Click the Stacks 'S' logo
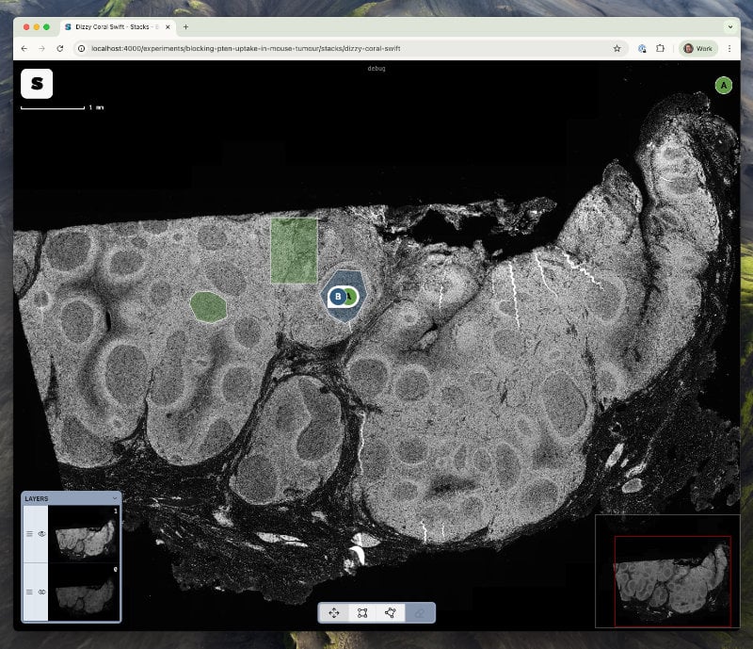Image resolution: width=753 pixels, height=649 pixels. pos(37,84)
